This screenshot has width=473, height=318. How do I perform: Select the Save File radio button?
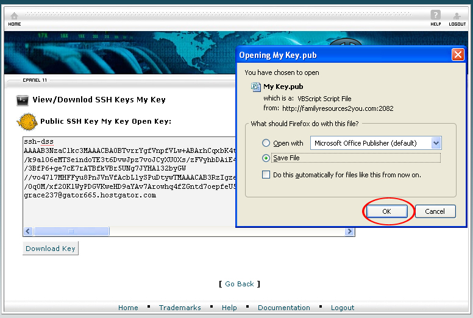(x=266, y=158)
